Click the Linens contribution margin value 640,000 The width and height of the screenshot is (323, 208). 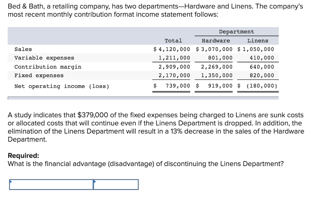(262, 67)
